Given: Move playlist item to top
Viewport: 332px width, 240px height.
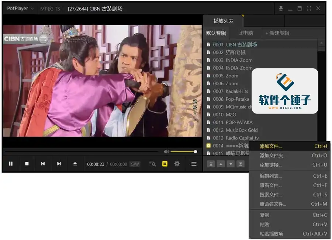Looking at the screenshot, I should tap(211, 164).
